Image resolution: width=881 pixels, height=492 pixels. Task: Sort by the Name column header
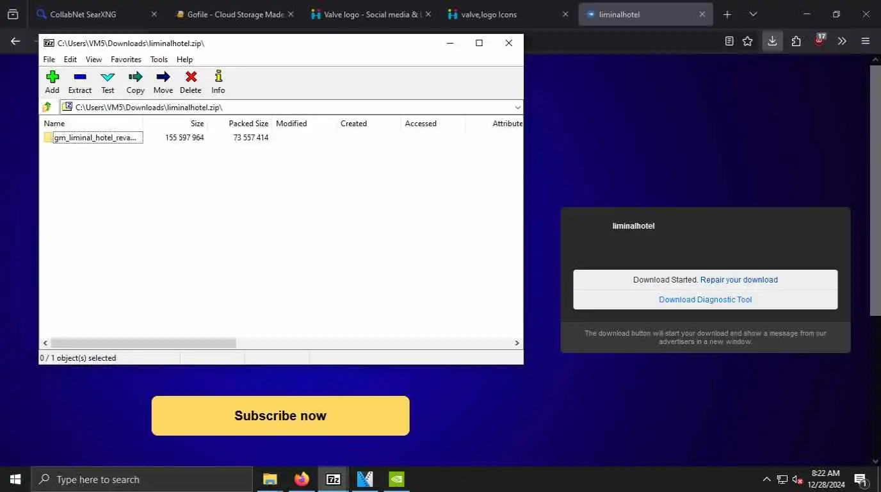(x=92, y=124)
